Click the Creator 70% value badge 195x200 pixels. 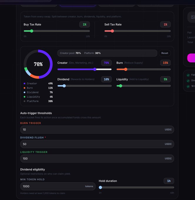tap(106, 63)
